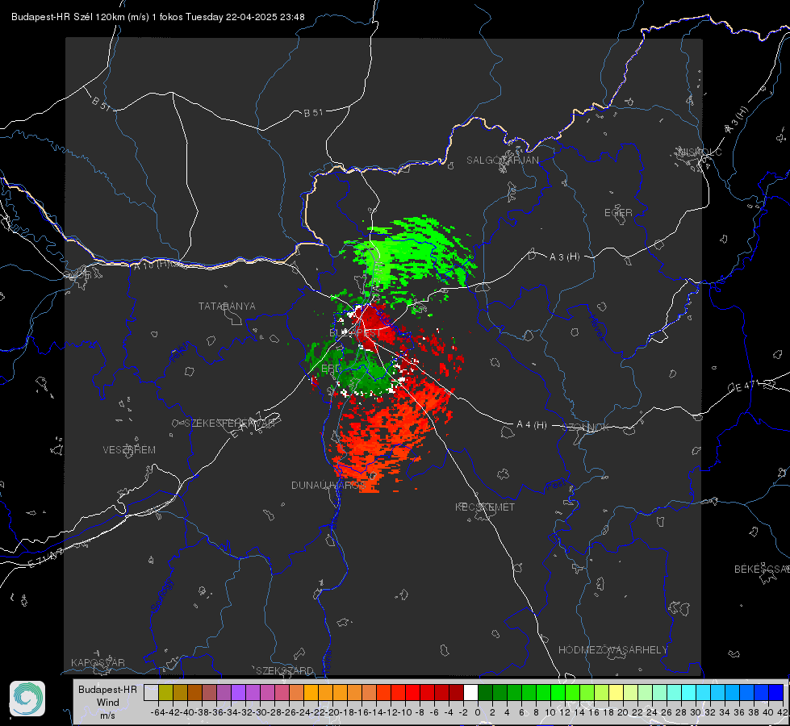Click the white zero-velocity legend swatch
The height and width of the screenshot is (726, 790).
click(470, 692)
